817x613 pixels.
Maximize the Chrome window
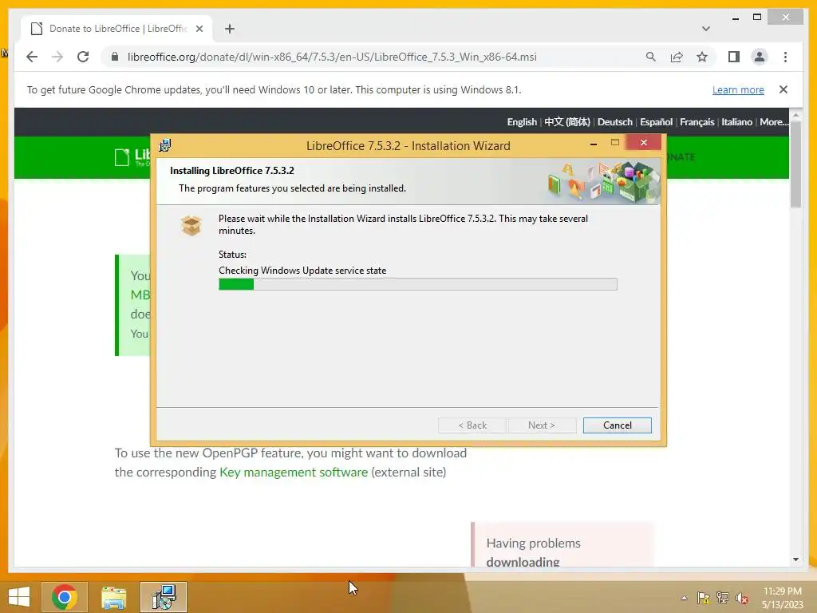point(757,18)
